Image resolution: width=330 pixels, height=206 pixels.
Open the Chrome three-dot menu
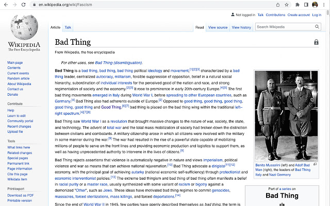pyautogui.click(x=324, y=5)
